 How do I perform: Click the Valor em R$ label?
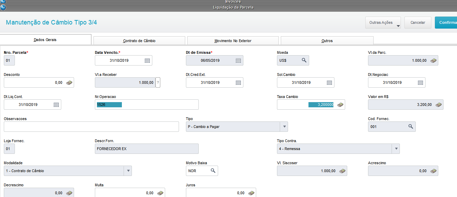pyautogui.click(x=379, y=97)
